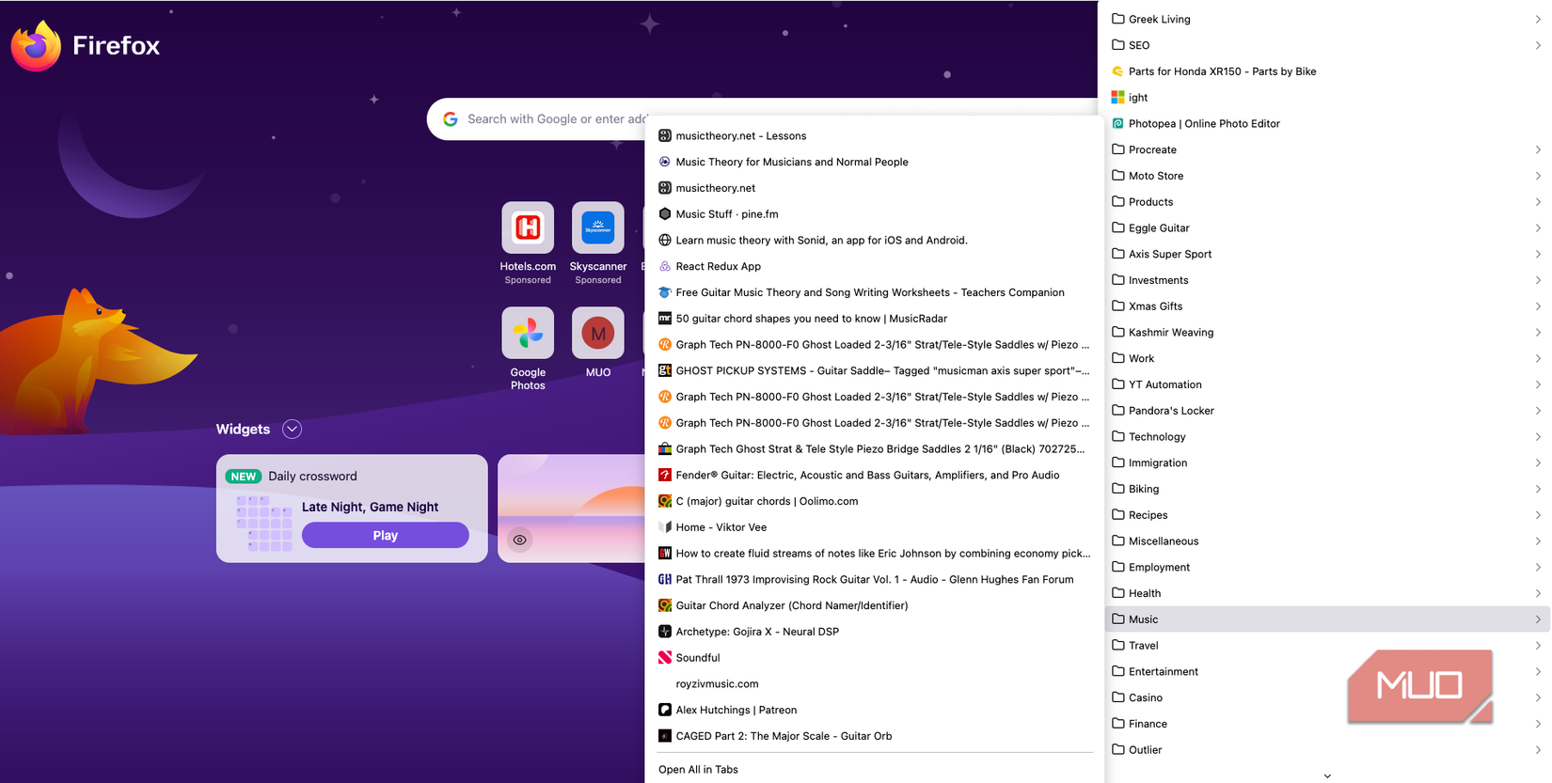Open Soundful bookmark

click(875, 658)
